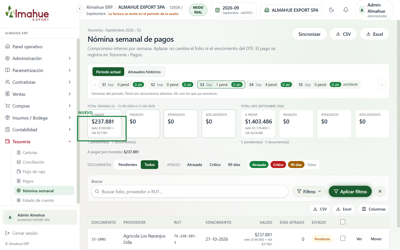Viewport: 400px width, 250px height.
Task: Click the Conciliación layers icon
Action: point(18,162)
